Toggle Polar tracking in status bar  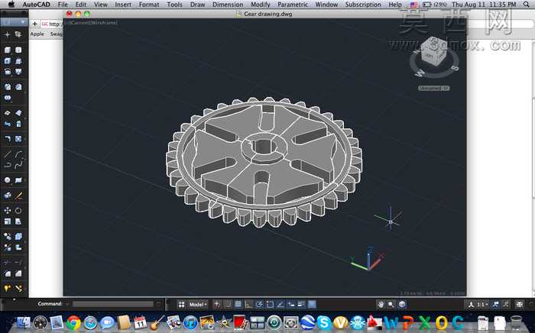259,305
